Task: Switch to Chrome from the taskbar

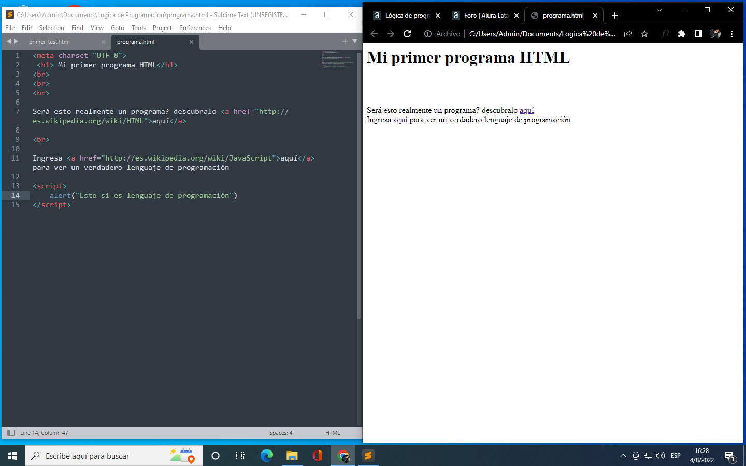Action: point(343,456)
